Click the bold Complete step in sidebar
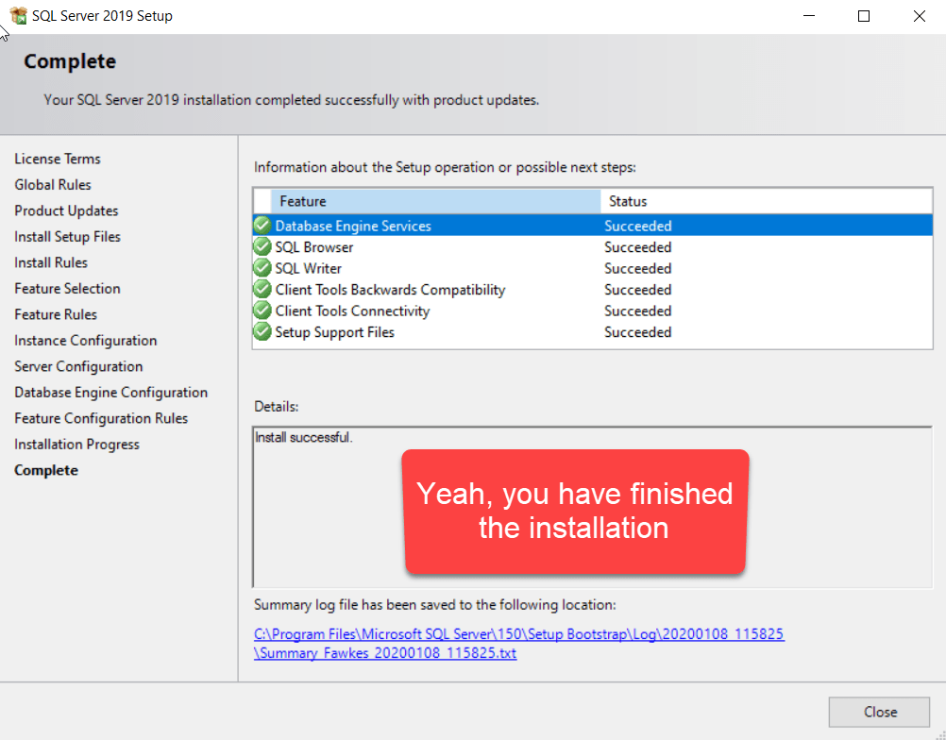The width and height of the screenshot is (946, 740). [x=46, y=470]
